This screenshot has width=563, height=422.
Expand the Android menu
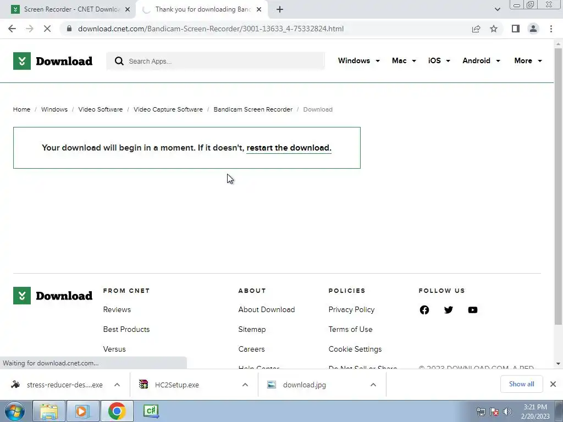(481, 60)
